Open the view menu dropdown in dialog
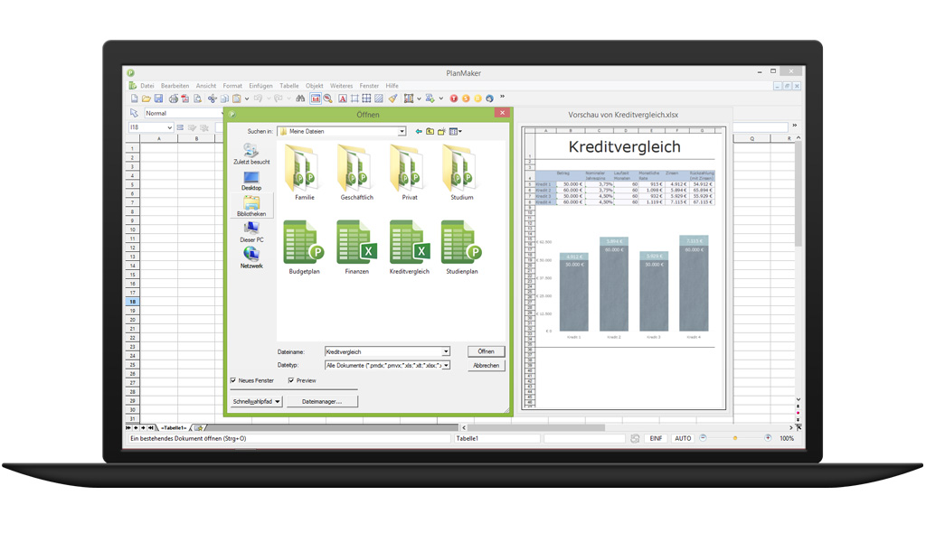Image resolution: width=926 pixels, height=542 pixels. 456,132
